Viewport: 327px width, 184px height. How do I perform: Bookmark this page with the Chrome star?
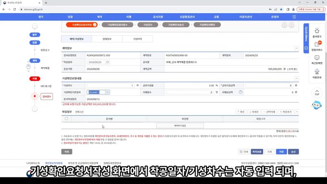tap(281, 9)
